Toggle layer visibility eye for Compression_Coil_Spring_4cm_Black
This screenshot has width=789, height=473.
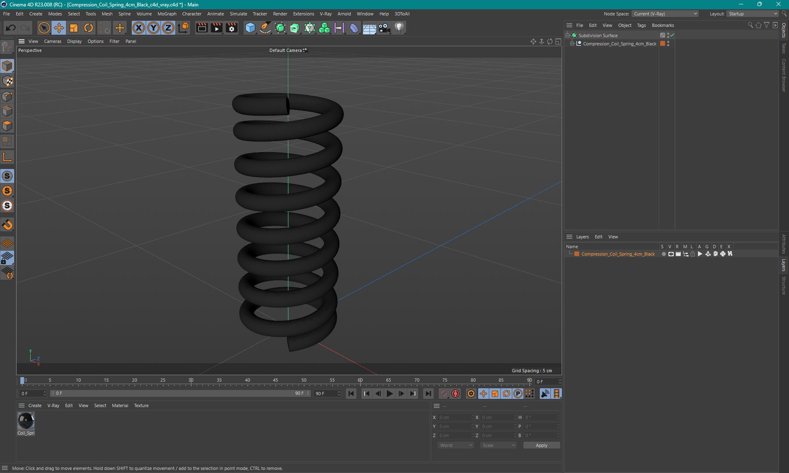(671, 254)
